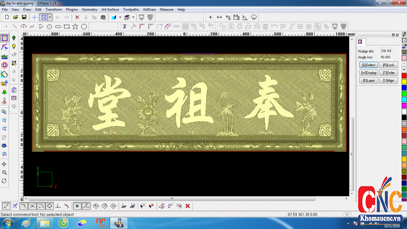Open an existing file with the folder icon
This screenshot has width=407, height=229.
tap(15, 17)
